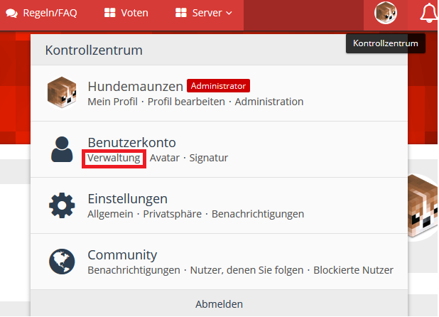Click the Voten grid icon
Screen dimensions: 439x317
pos(110,13)
